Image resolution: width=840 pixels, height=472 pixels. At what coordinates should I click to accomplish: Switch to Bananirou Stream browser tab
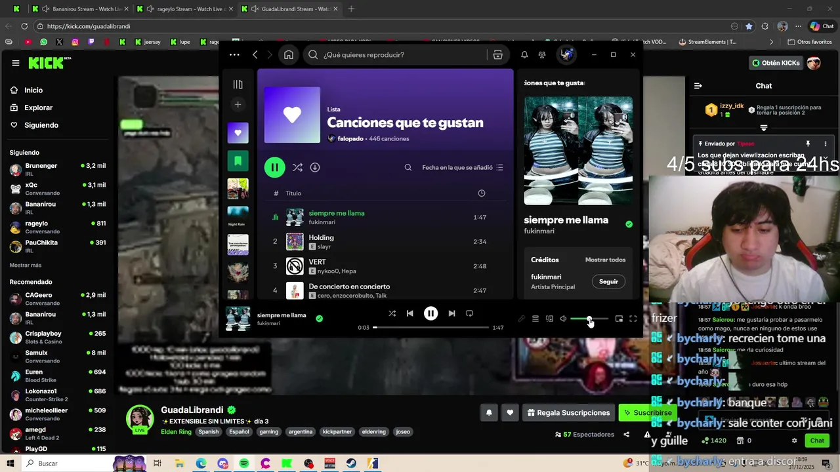79,9
